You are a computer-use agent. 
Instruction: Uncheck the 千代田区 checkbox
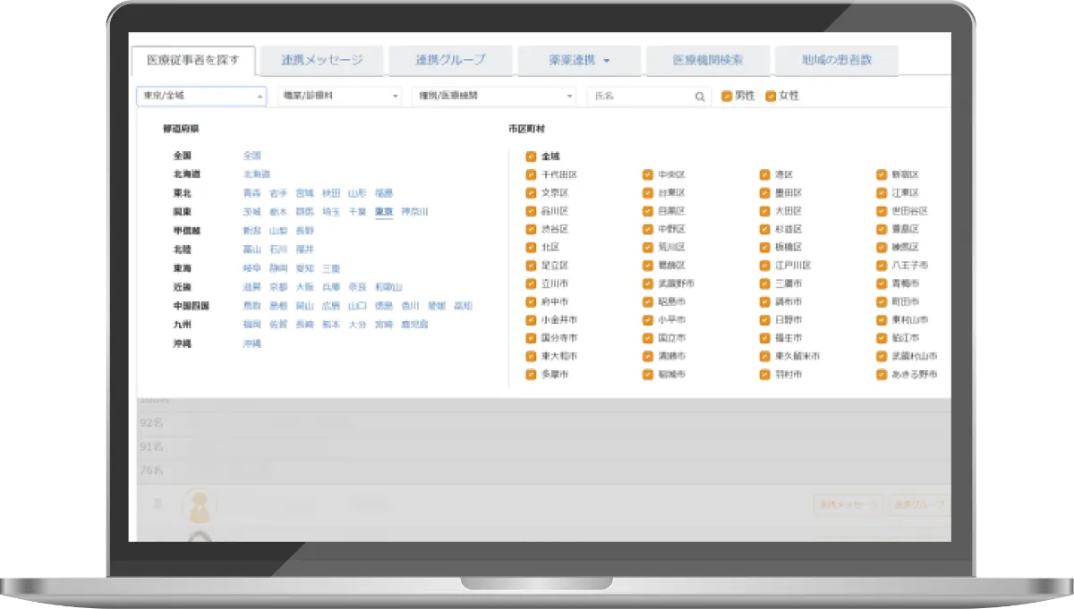point(531,174)
